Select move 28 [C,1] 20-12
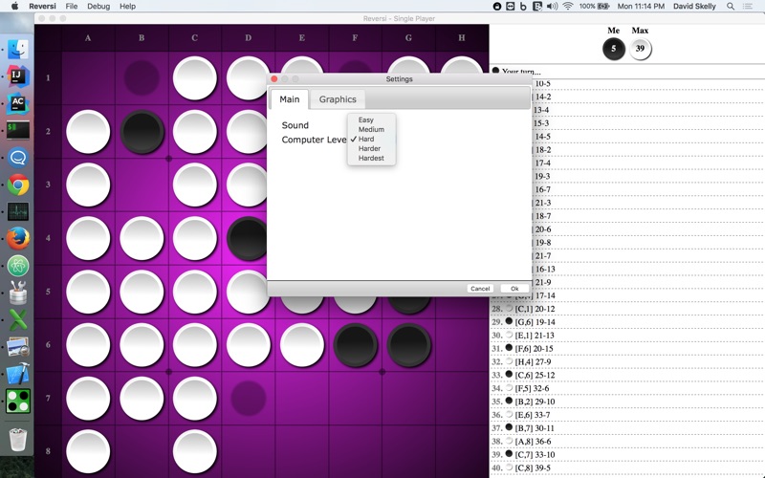 click(x=627, y=309)
